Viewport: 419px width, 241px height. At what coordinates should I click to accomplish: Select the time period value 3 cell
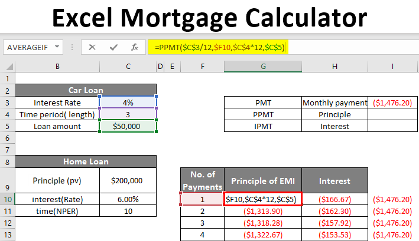pyautogui.click(x=128, y=114)
